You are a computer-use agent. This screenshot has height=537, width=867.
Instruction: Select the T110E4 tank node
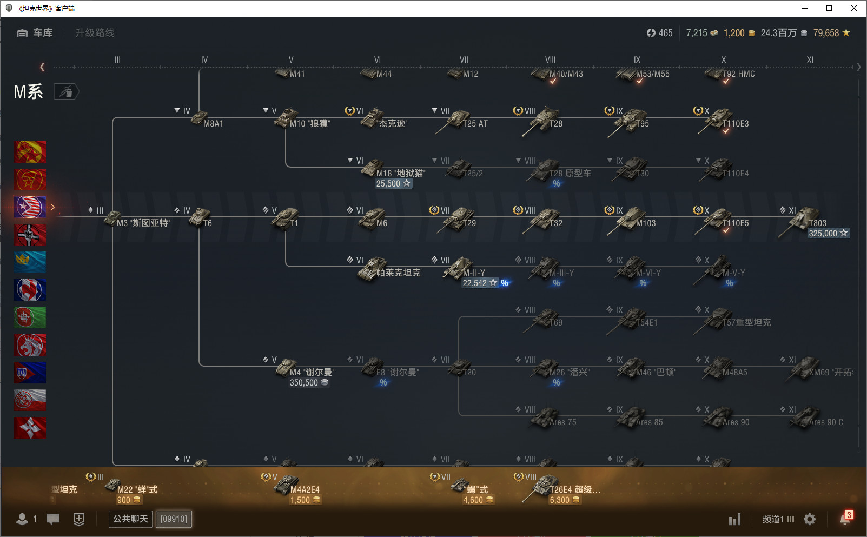click(723, 169)
